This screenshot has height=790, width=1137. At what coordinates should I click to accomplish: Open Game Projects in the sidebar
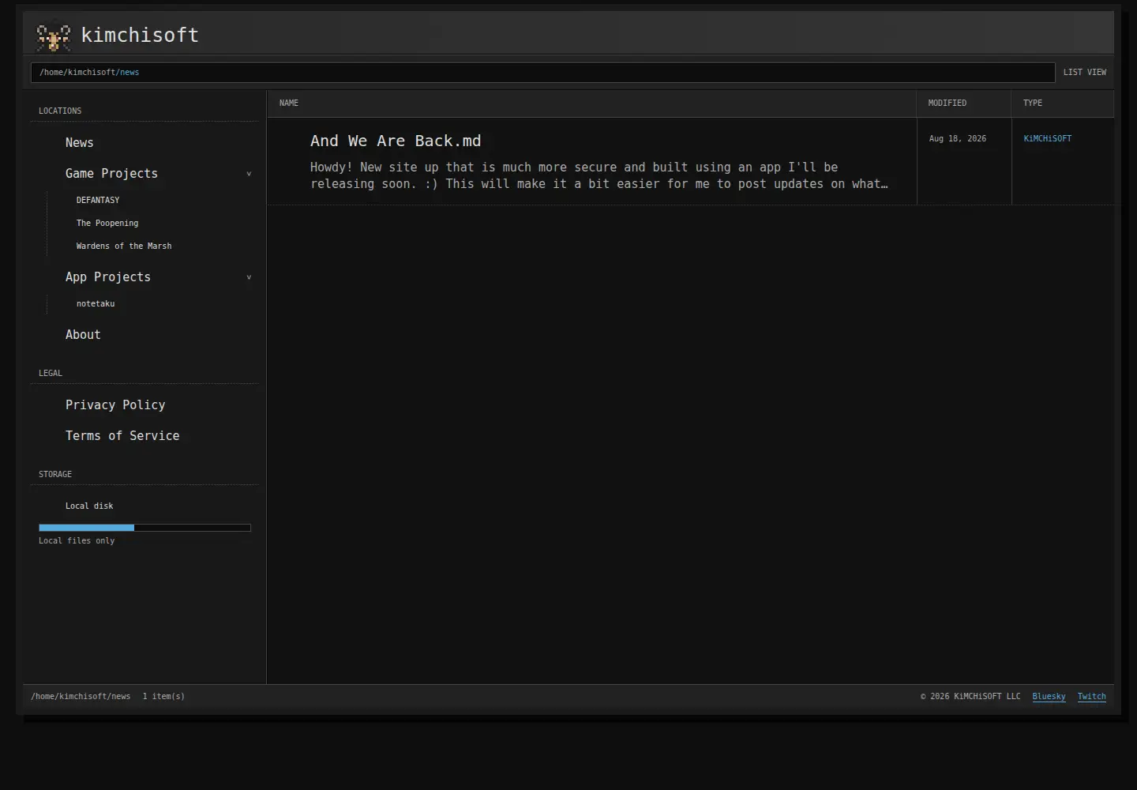pyautogui.click(x=111, y=174)
